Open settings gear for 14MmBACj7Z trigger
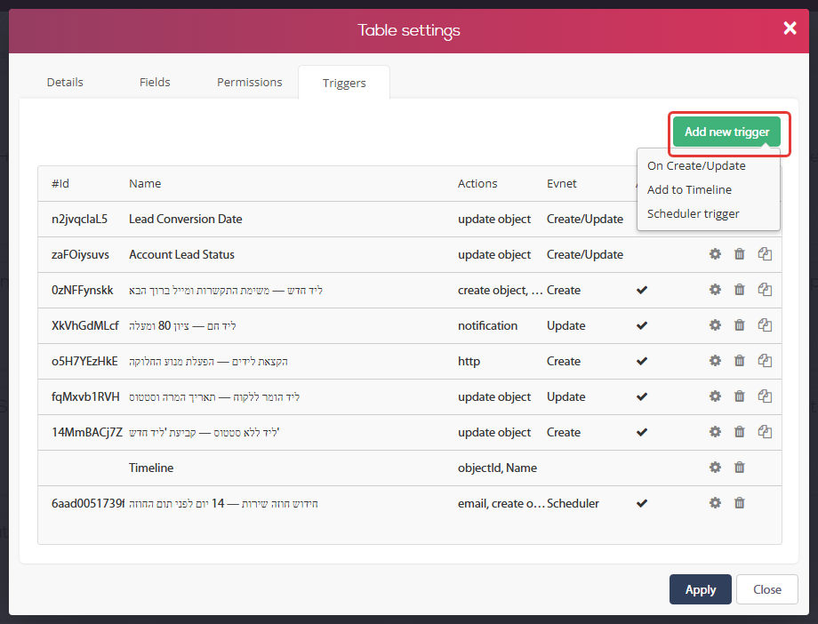This screenshot has width=818, height=624. [715, 431]
